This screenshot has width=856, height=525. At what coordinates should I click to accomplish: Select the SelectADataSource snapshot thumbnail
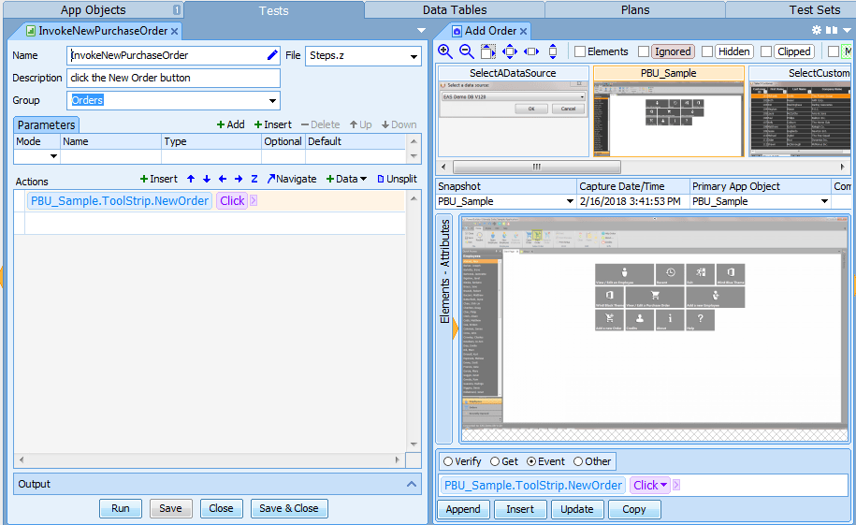[x=513, y=112]
